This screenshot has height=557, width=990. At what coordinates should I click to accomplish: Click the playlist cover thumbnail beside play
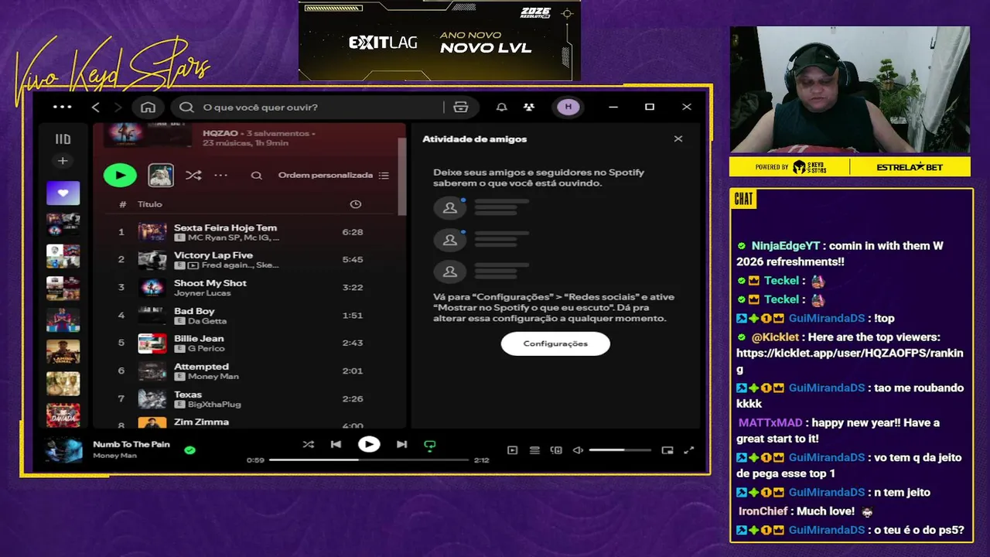tap(161, 176)
